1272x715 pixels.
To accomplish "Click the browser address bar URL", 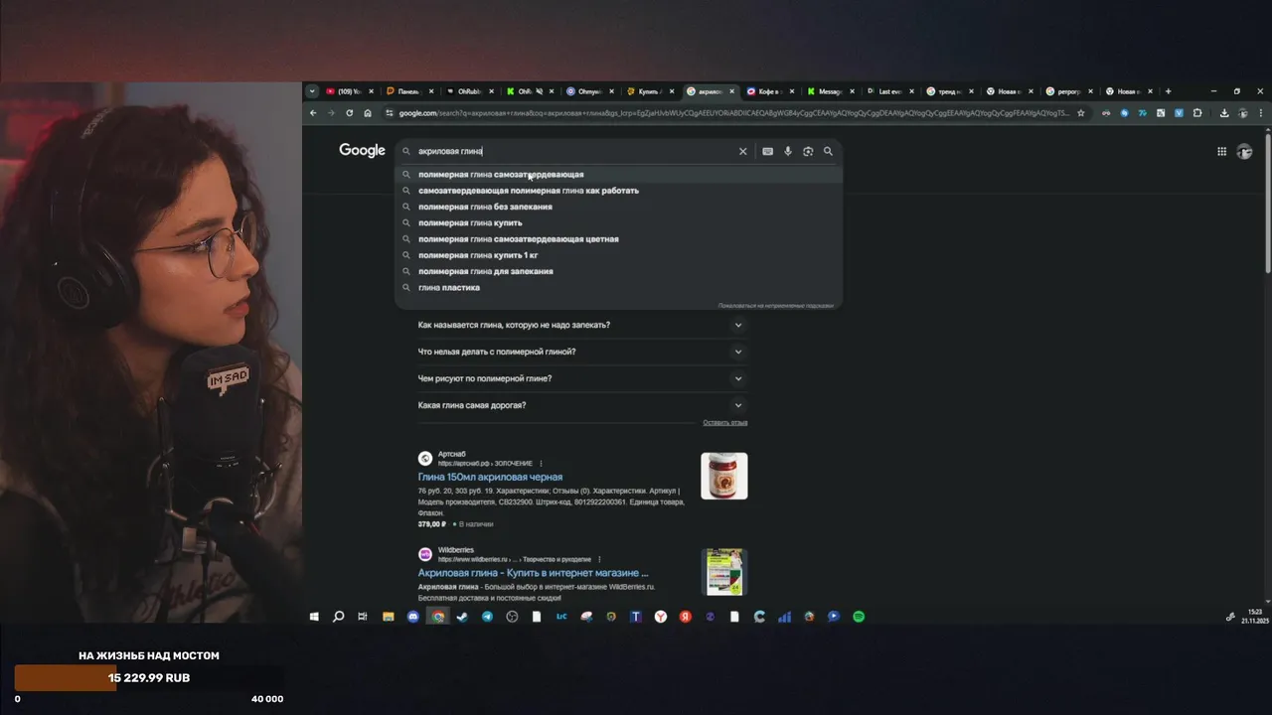I will point(733,113).
